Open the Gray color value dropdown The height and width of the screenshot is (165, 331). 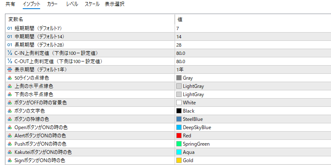[x=253, y=78]
